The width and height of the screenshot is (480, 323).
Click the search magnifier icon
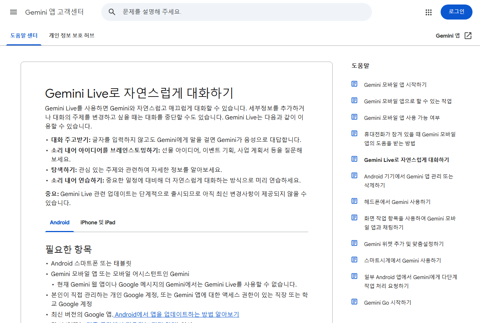(x=112, y=12)
